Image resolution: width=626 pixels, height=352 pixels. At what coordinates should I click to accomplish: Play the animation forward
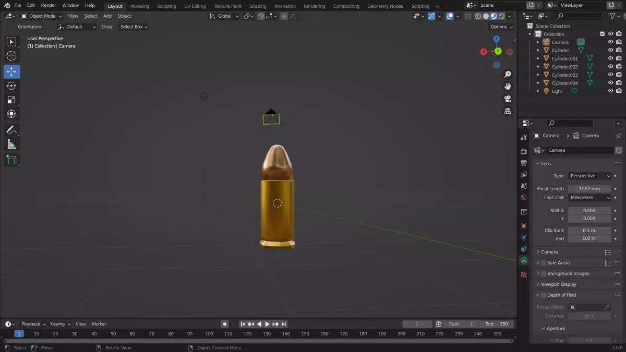(267, 324)
